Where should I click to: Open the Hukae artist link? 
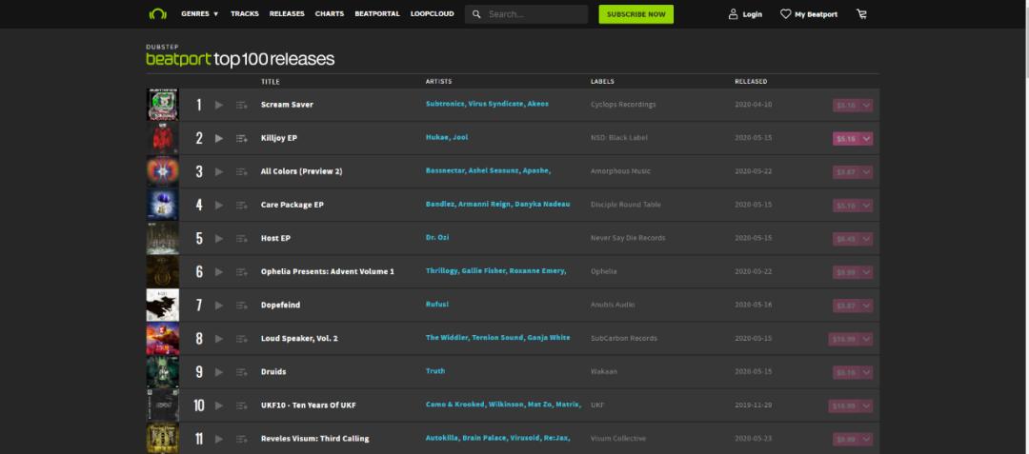coord(436,137)
